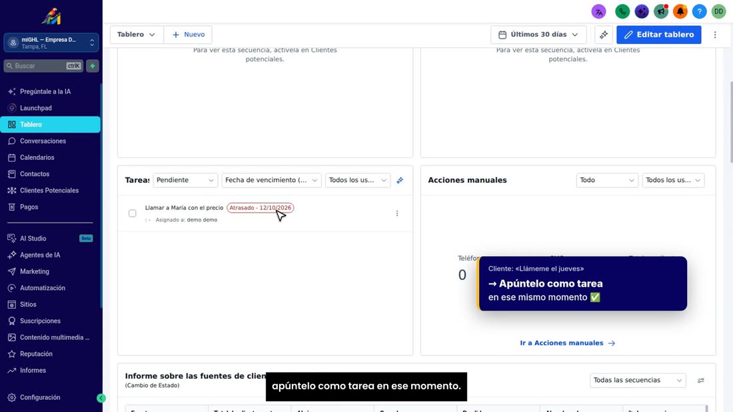
Task: Open Acciones manuales user filter dropdown
Action: coord(673,180)
